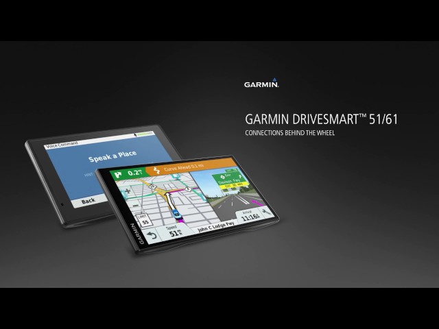Tap the white route direction arrow on map
This screenshot has width=439, height=329.
(169, 199)
